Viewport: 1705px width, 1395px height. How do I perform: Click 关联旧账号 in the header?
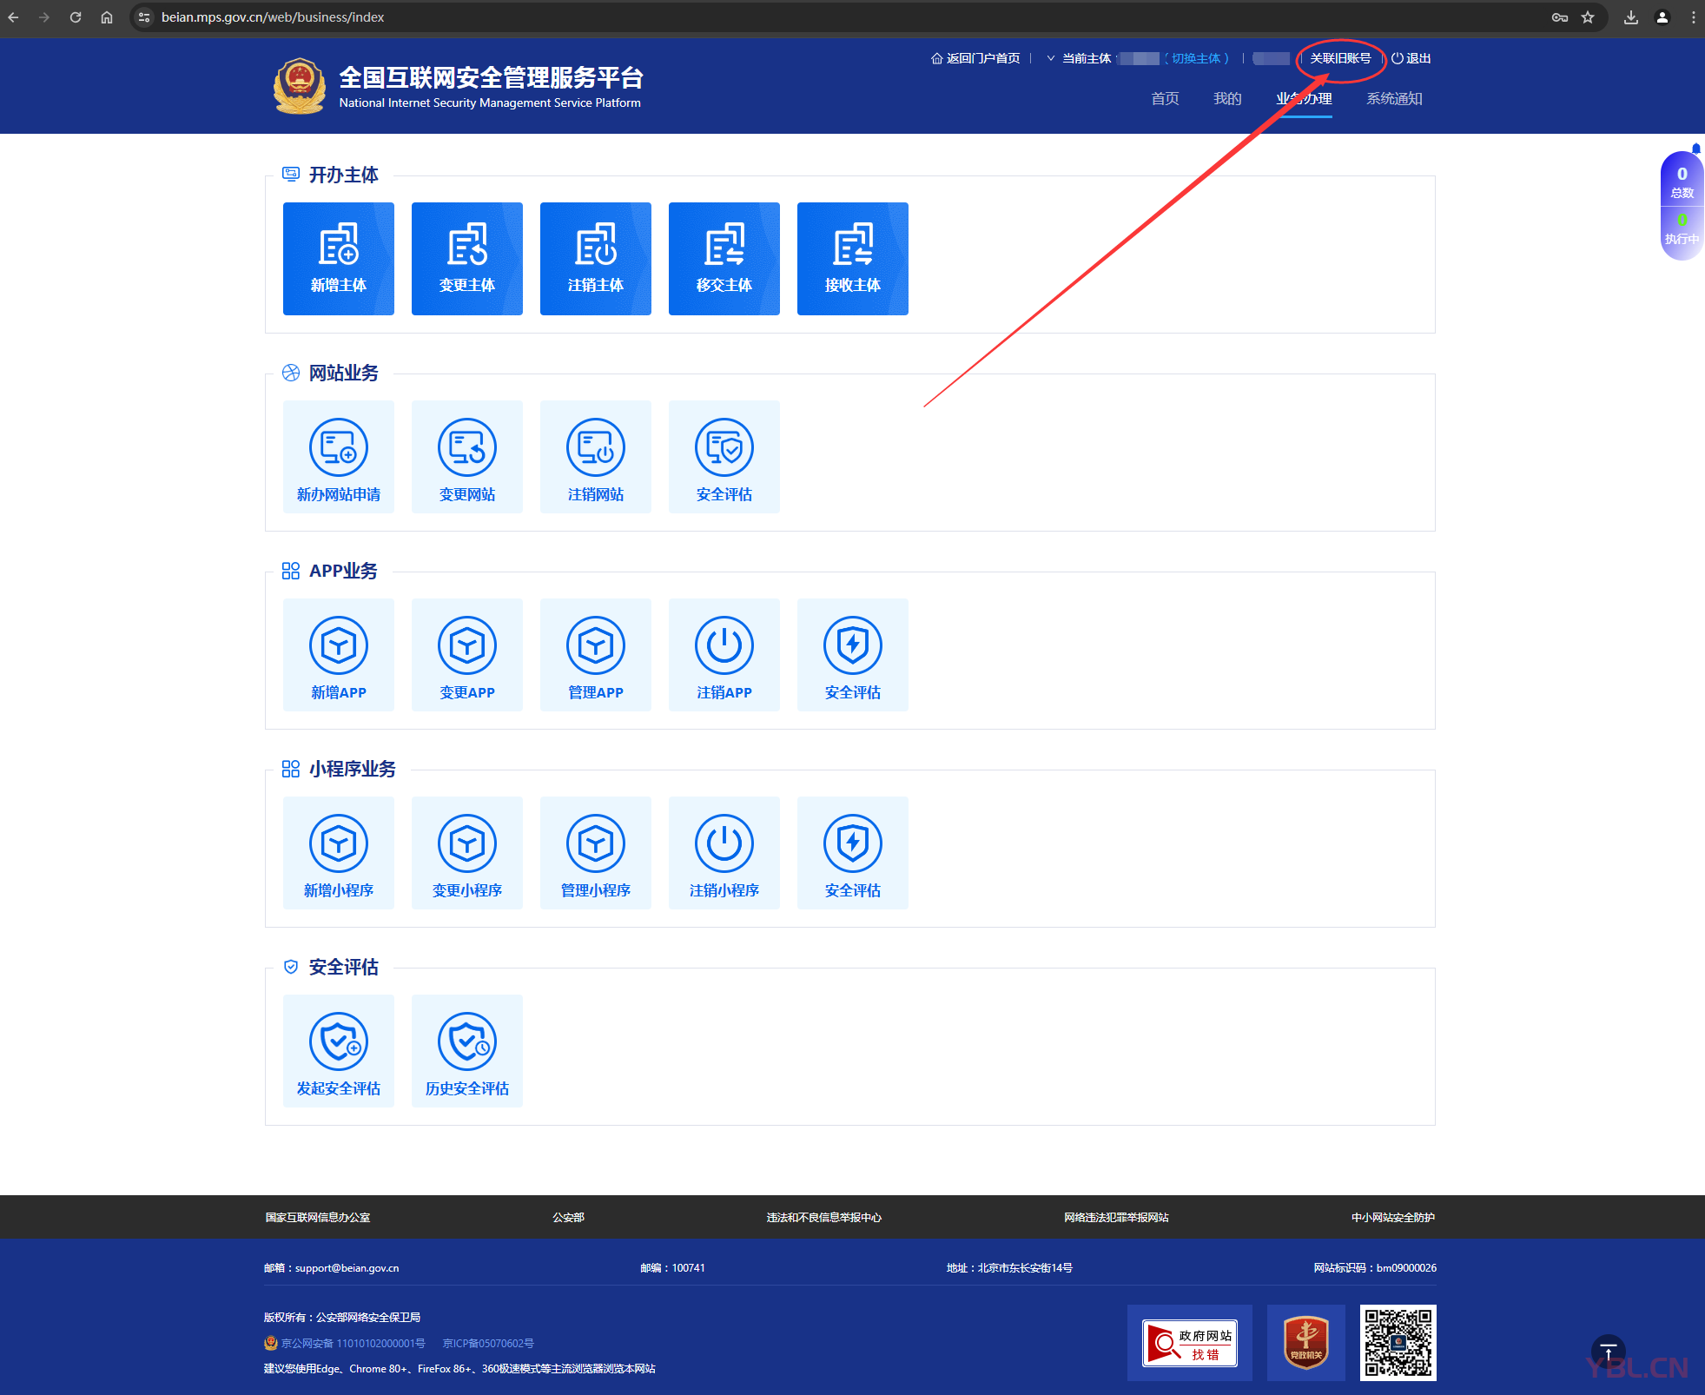tap(1339, 58)
